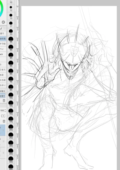Select brush size 500 preset
The image size is (120, 170).
11,160
